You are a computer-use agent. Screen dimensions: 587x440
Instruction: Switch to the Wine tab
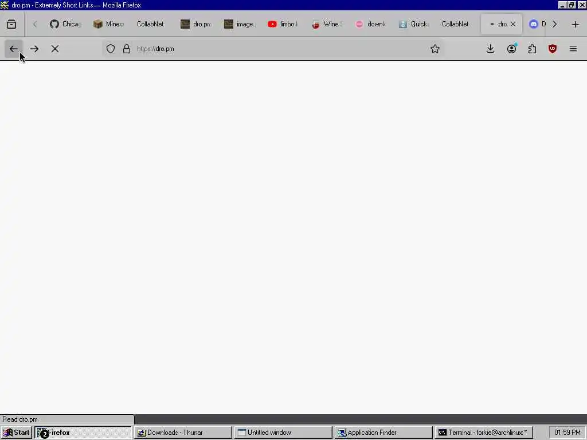327,24
